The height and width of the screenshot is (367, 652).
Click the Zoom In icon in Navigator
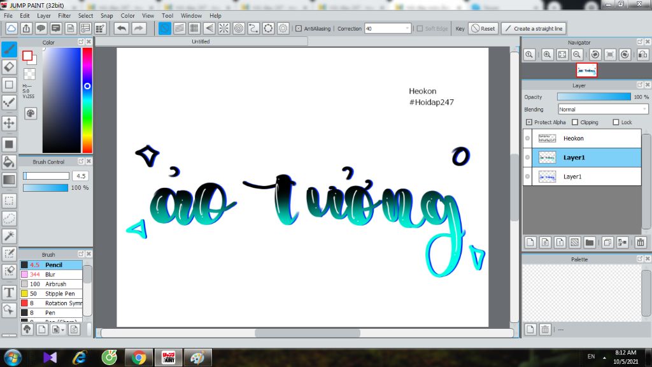coord(547,55)
